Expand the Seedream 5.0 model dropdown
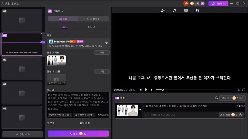 pyautogui.click(x=107, y=43)
